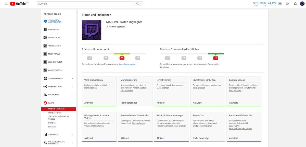Click Weitere Informationen under Monetarisierung card
This screenshot has height=147, width=306.
pos(134,89)
